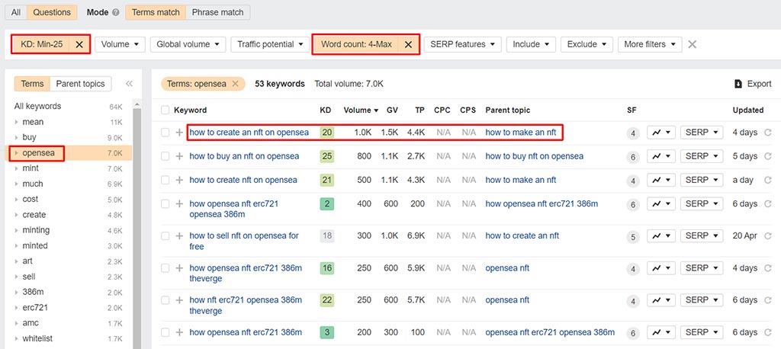This screenshot has height=349, width=781.
Task: Switch to the Parent topics tab
Action: tap(81, 84)
